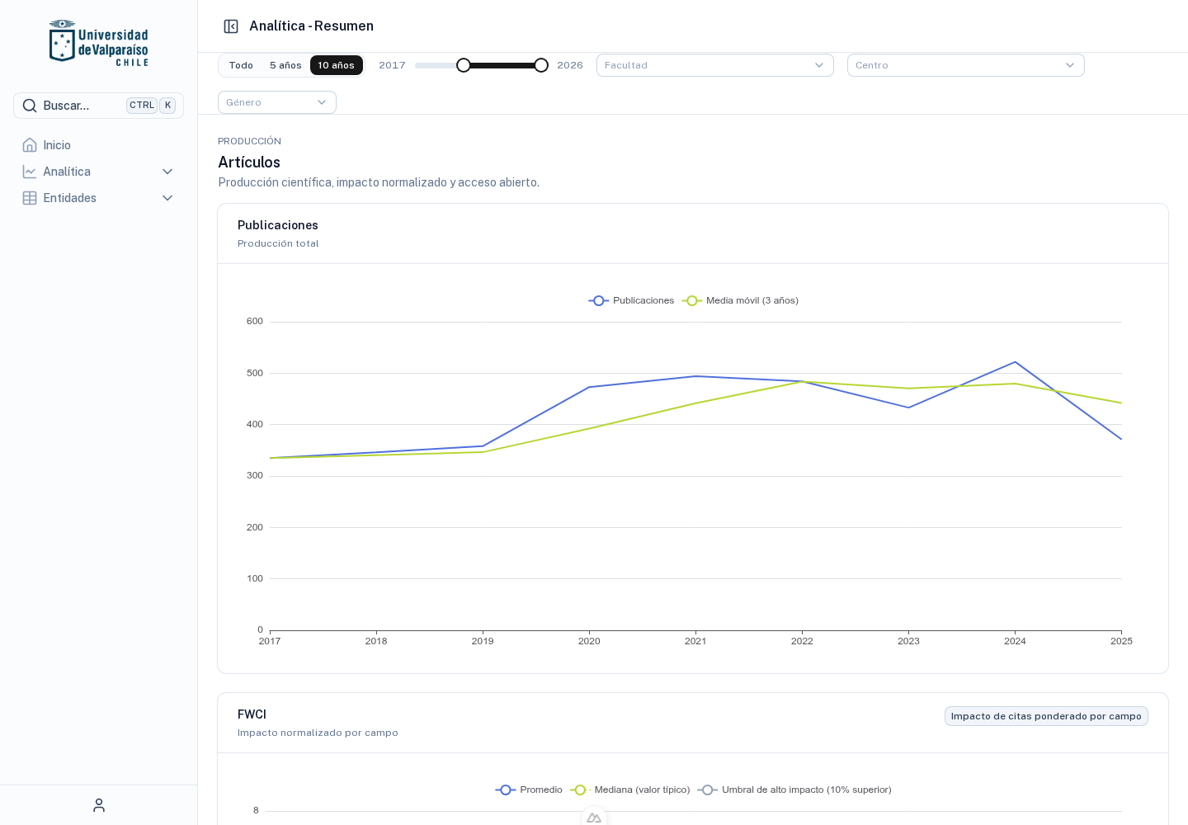Click the Inicio home icon
This screenshot has height=825, width=1188.
pos(30,145)
